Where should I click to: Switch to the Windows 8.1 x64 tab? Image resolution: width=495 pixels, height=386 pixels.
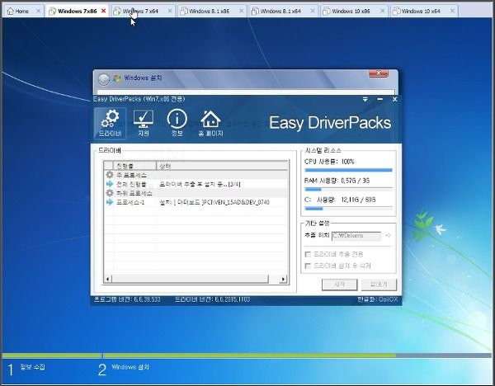tap(280, 11)
